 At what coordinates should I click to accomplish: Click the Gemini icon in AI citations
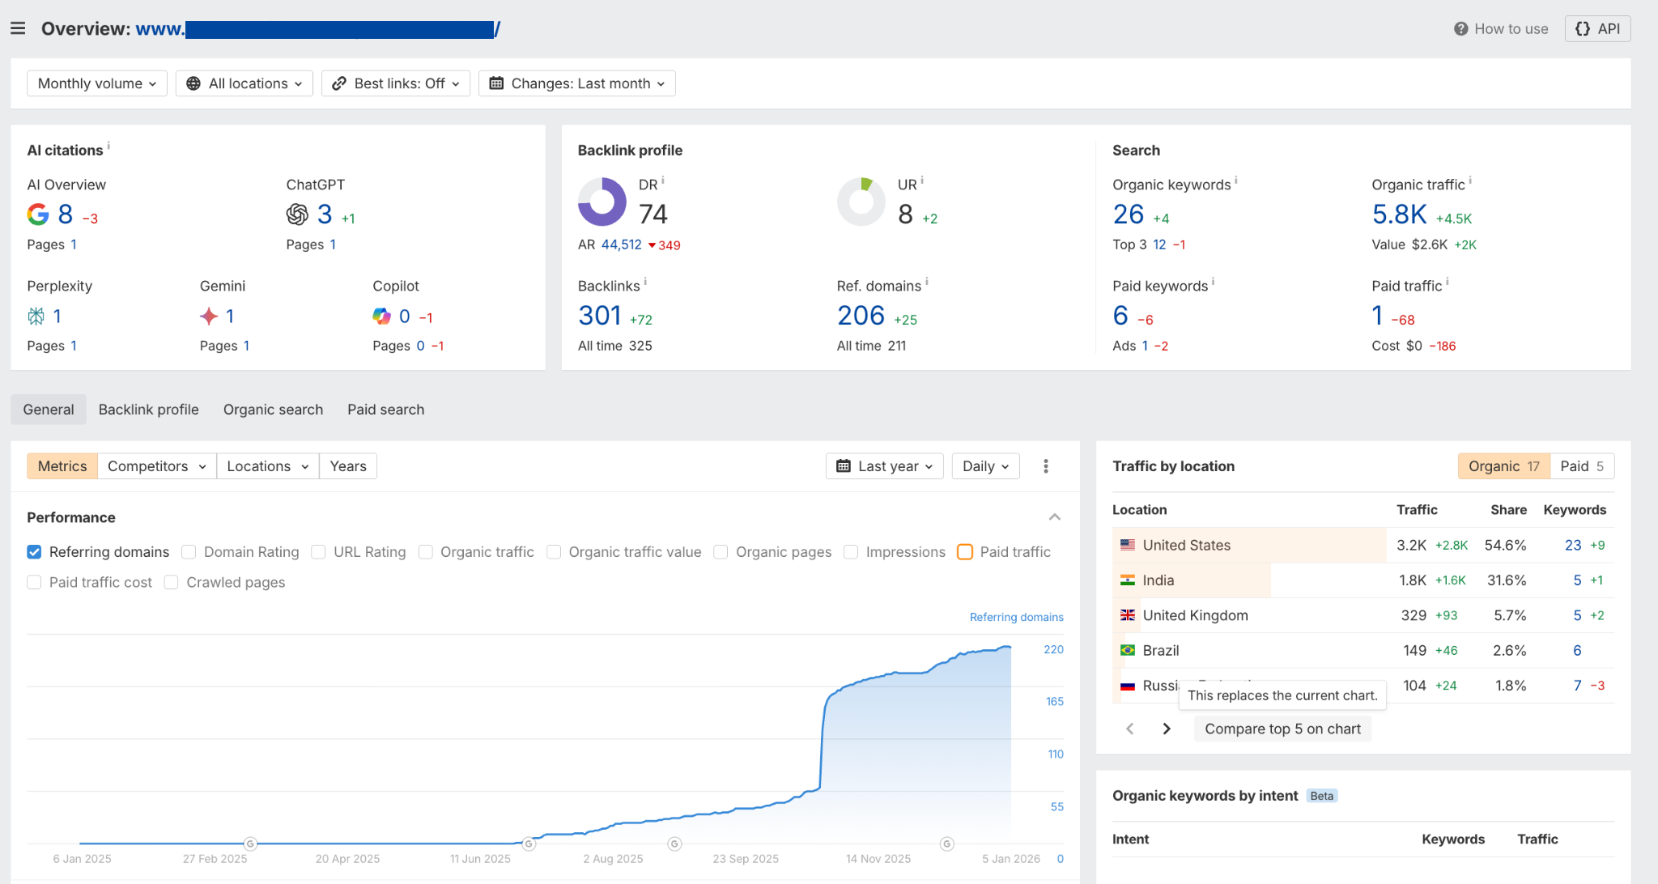tap(210, 316)
